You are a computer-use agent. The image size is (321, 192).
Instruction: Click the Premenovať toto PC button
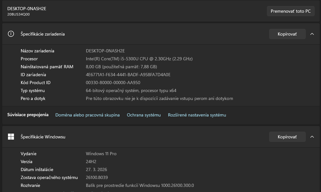[290, 11]
